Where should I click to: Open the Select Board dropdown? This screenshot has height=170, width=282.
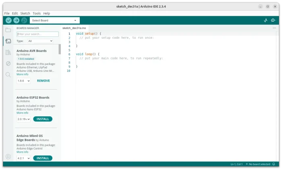pos(54,20)
